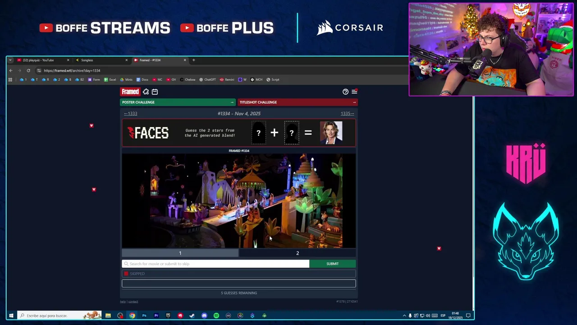
Task: Open the B2 bookmark
Action: [80, 79]
